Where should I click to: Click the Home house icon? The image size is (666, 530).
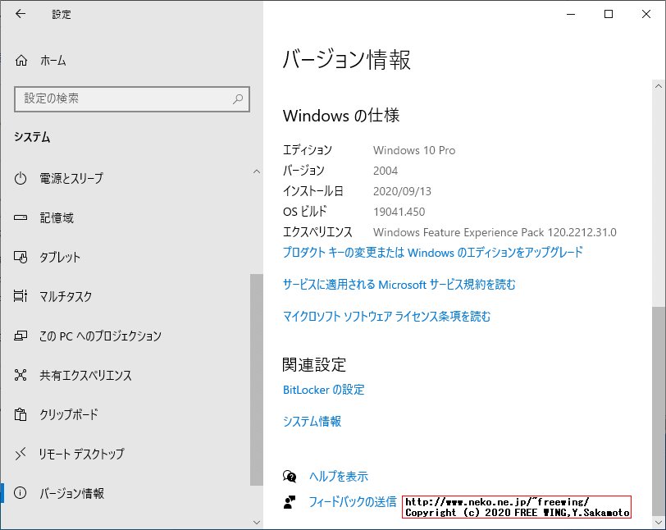[x=21, y=61]
